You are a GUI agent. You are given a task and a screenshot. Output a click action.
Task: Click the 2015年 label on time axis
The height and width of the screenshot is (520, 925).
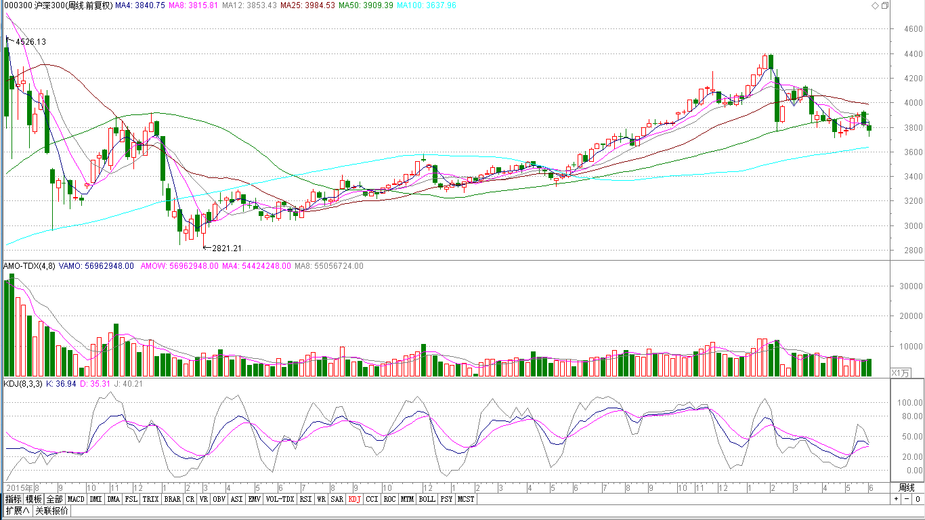pos(18,487)
